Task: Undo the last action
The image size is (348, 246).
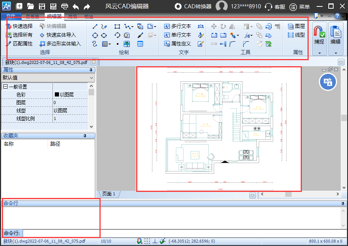Action: [76, 7]
